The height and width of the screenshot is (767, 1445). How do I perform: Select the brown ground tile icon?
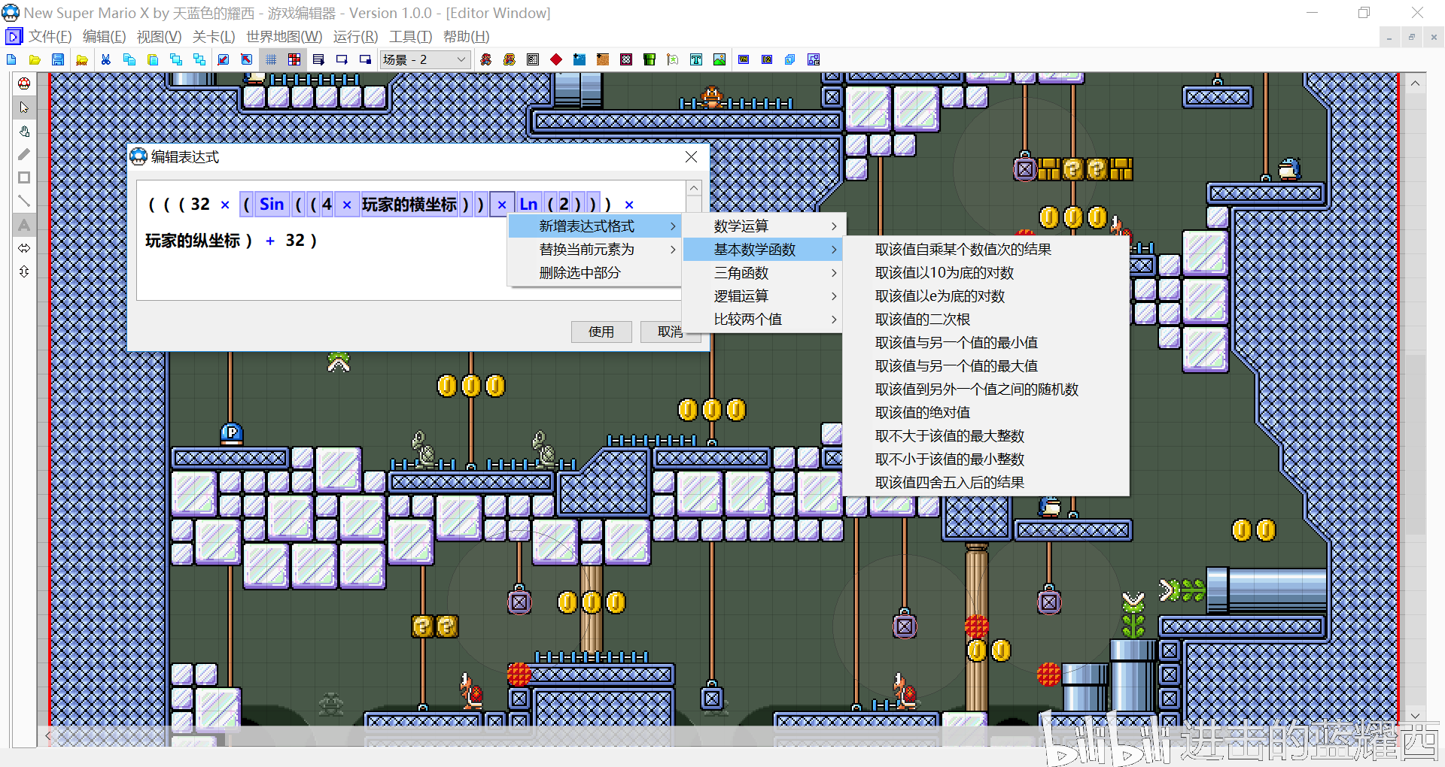603,59
